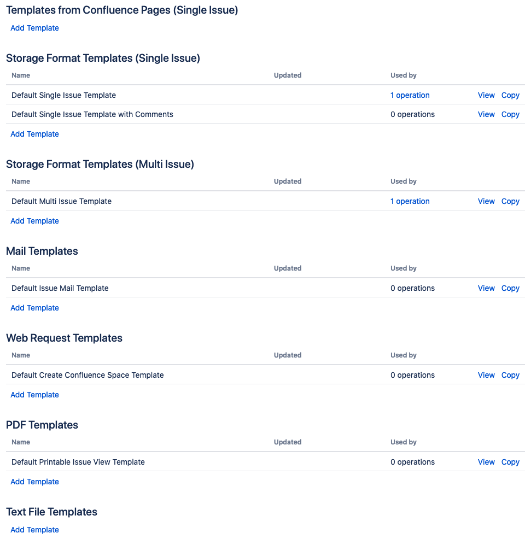This screenshot has height=539, width=525.
Task: Add template under Storage Format Templates (Multi Issue)
Action: [34, 221]
